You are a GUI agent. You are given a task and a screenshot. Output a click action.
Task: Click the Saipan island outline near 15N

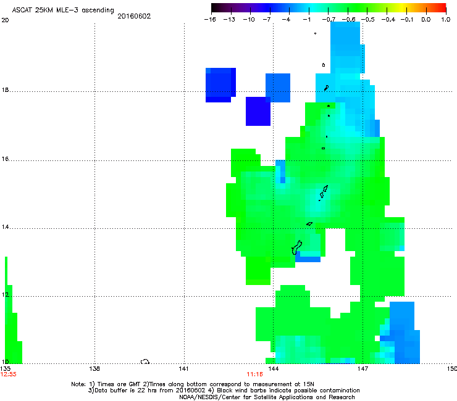[325, 189]
